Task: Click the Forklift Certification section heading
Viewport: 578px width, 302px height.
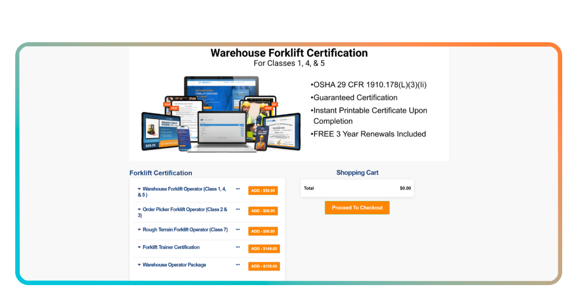Action: click(x=161, y=173)
